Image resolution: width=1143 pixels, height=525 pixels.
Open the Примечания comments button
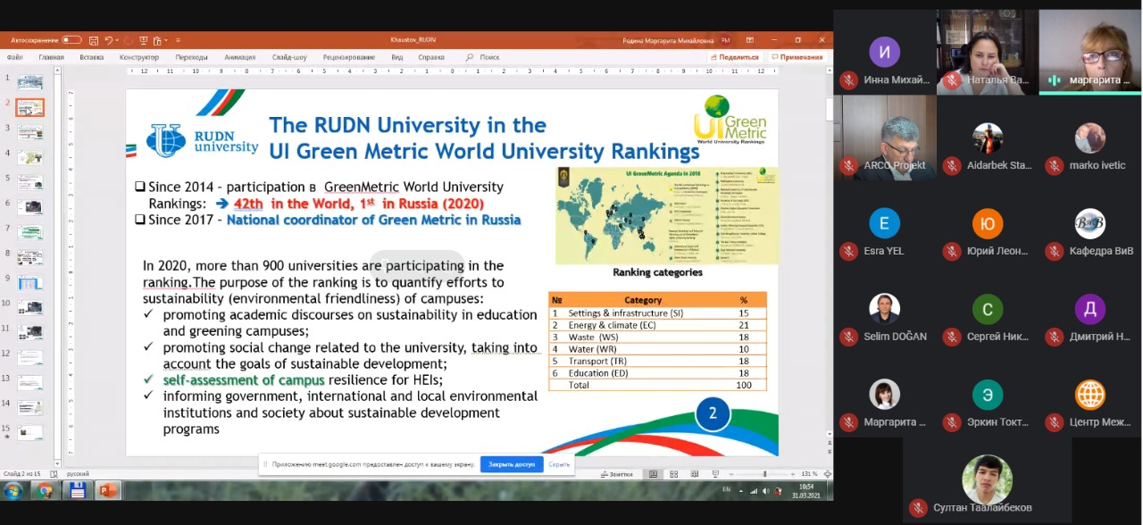pos(797,57)
